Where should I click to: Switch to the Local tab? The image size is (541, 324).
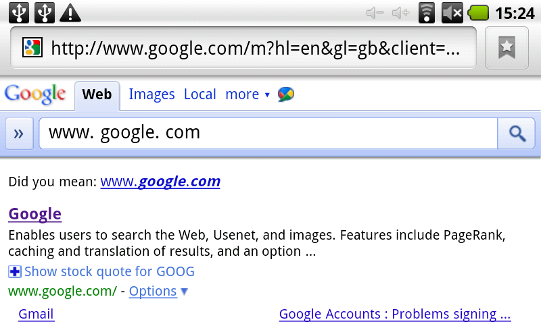pos(200,94)
